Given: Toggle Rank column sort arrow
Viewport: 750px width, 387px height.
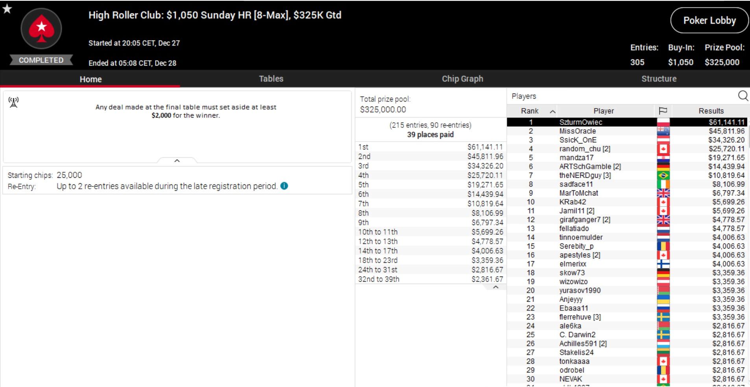Looking at the screenshot, I should (x=552, y=111).
